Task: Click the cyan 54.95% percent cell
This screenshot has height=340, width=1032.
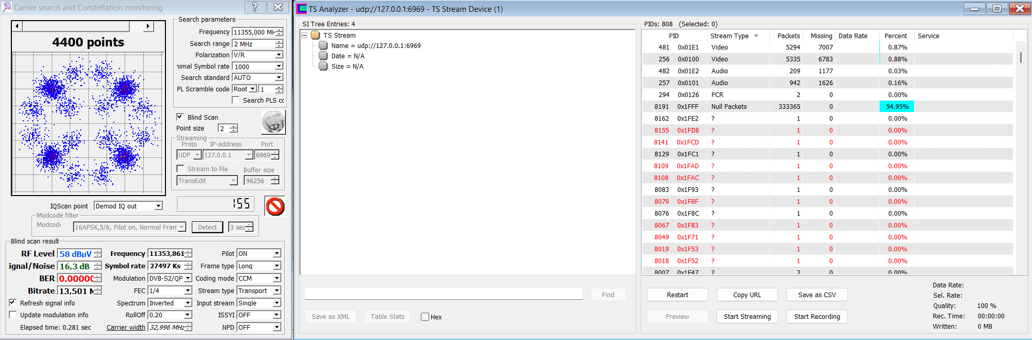Action: 897,106
